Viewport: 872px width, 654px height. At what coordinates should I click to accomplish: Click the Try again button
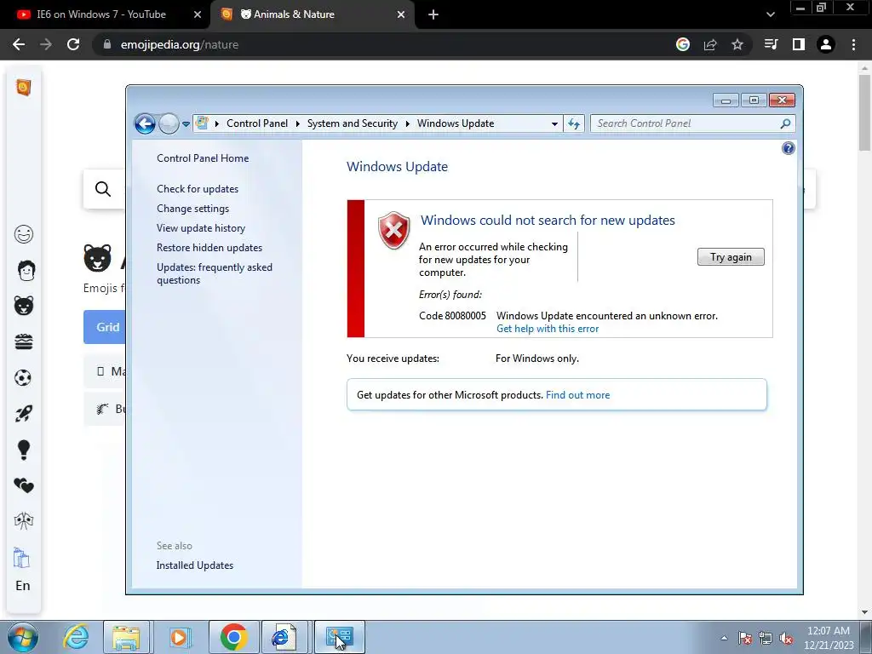click(x=731, y=257)
